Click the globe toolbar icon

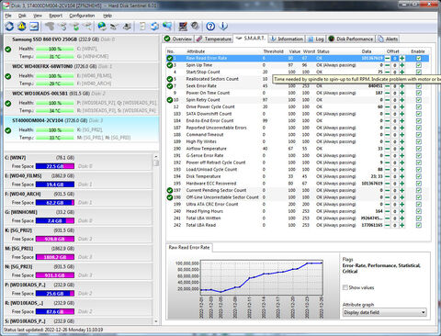pyautogui.click(x=102, y=27)
